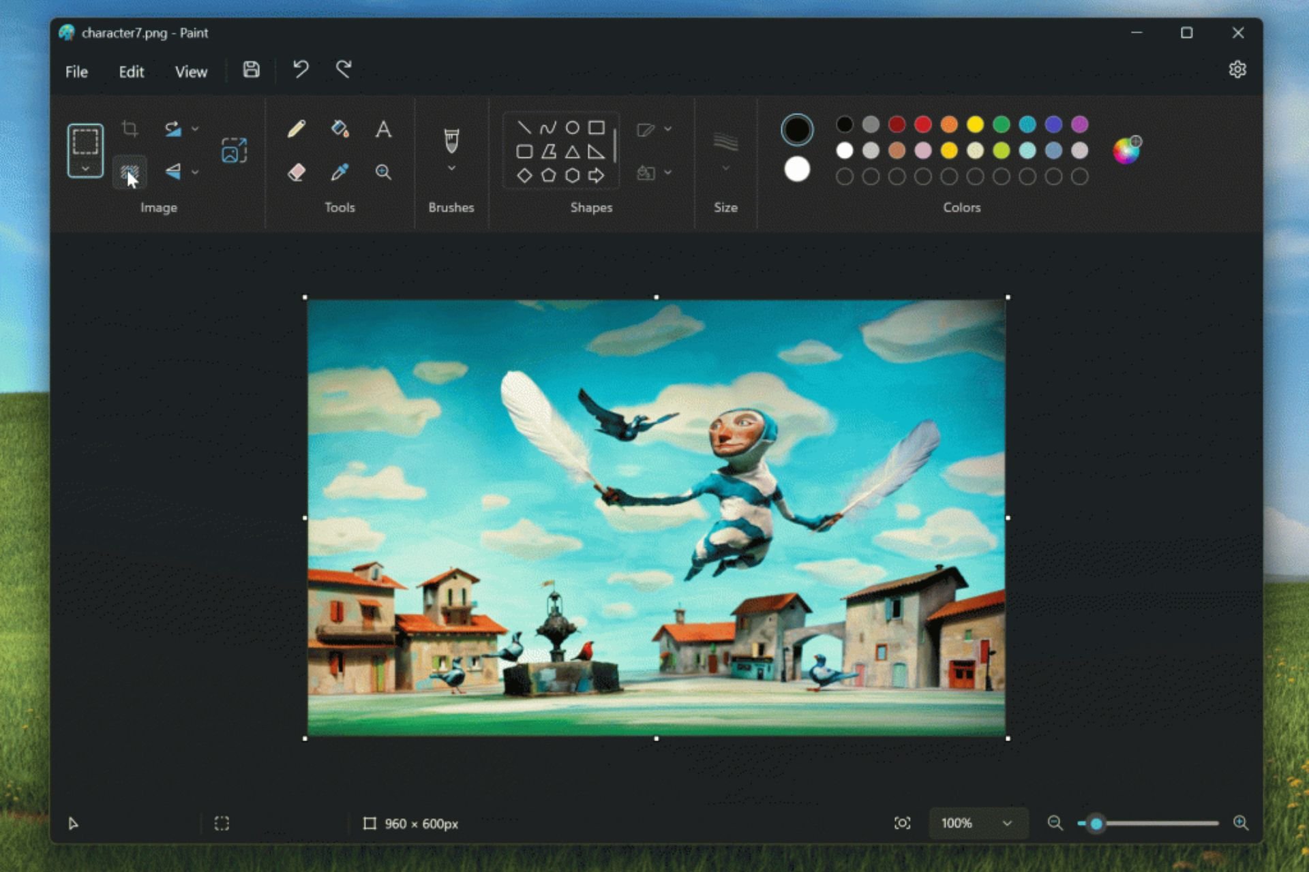The width and height of the screenshot is (1309, 872).
Task: Activate the Magnifier tool
Action: click(384, 172)
